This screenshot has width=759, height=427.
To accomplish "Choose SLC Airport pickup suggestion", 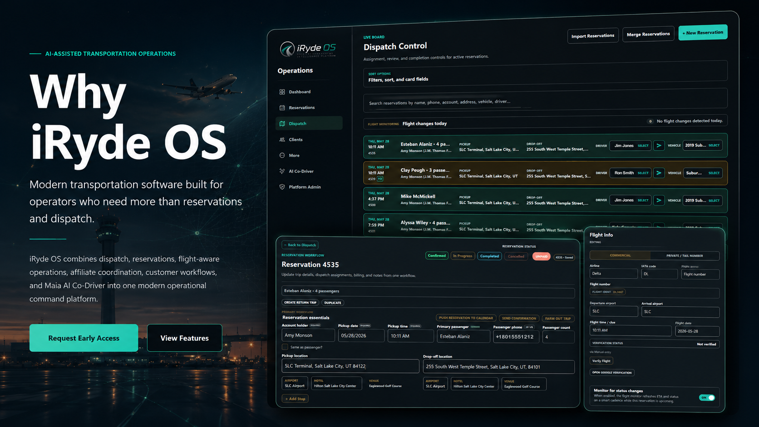I will pos(295,383).
